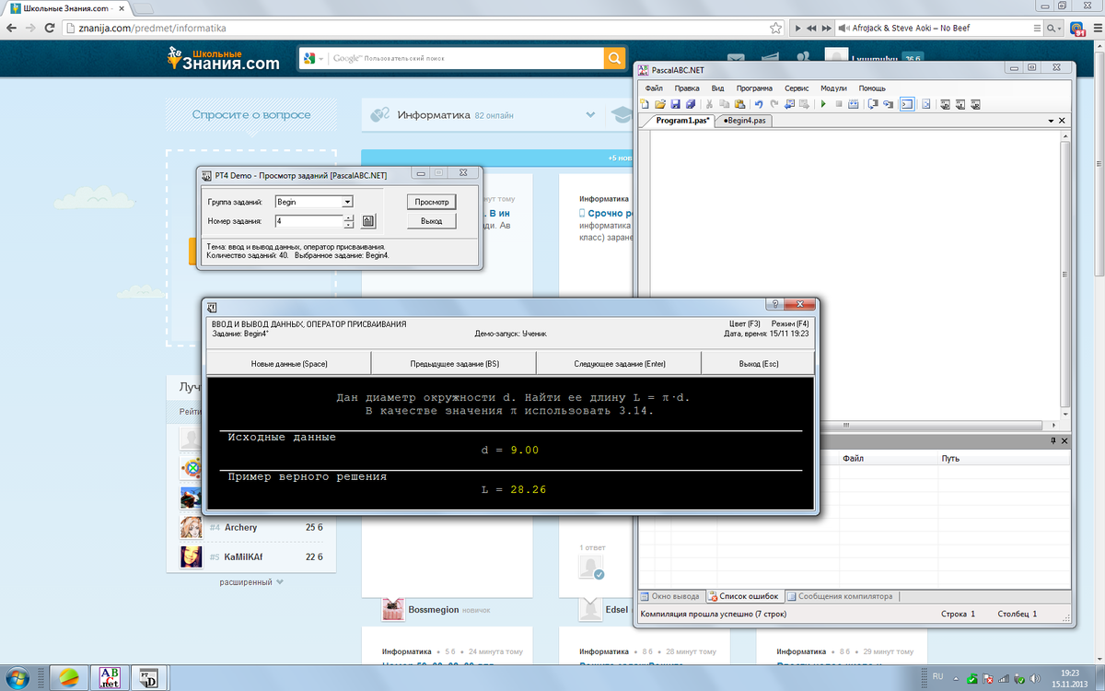Click Файл column header in error list
Image resolution: width=1105 pixels, height=691 pixels.
click(x=887, y=458)
